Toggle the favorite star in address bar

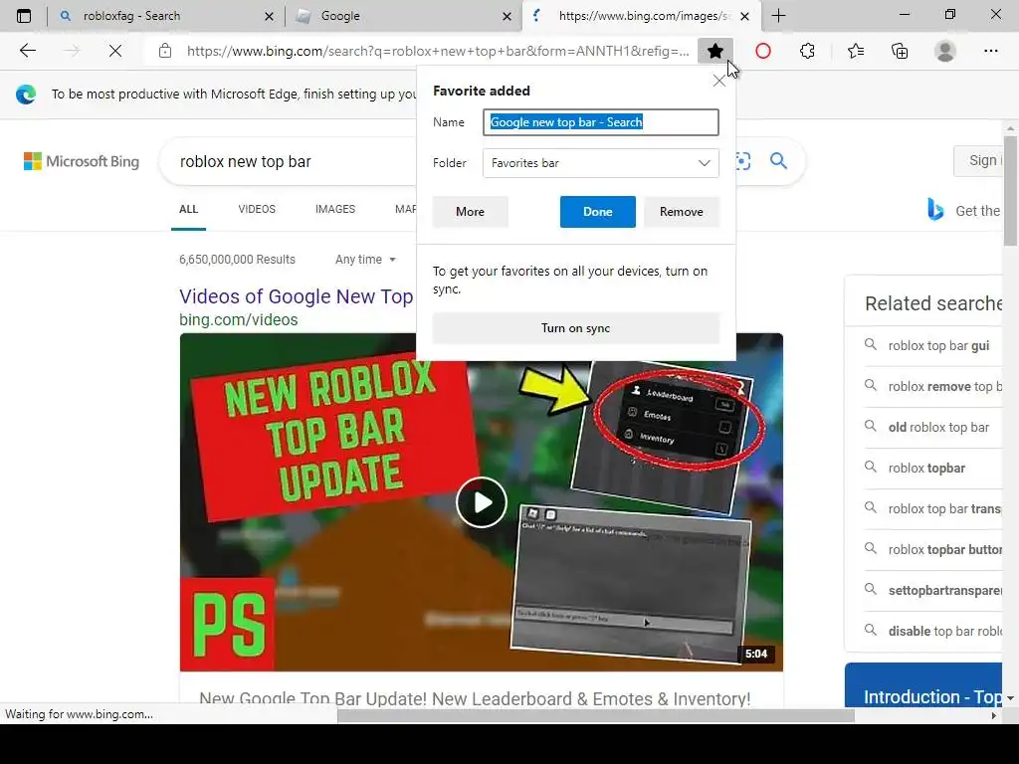pos(714,51)
